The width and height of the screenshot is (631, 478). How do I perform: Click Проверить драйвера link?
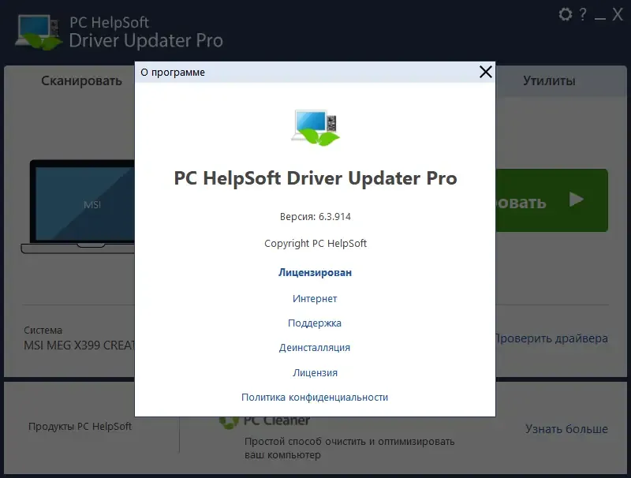click(551, 338)
